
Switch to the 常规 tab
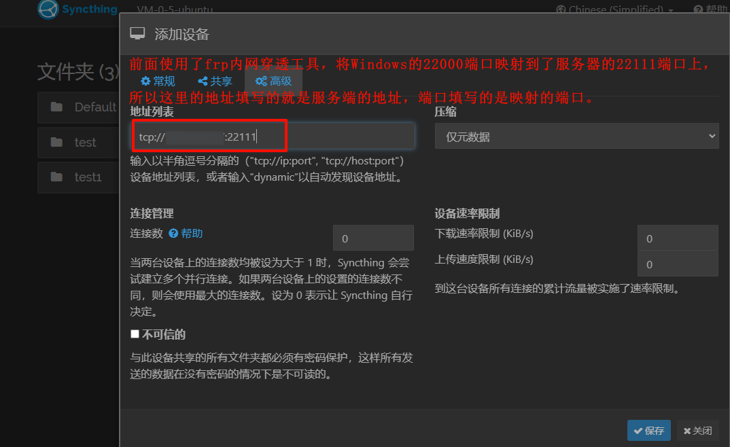point(158,81)
